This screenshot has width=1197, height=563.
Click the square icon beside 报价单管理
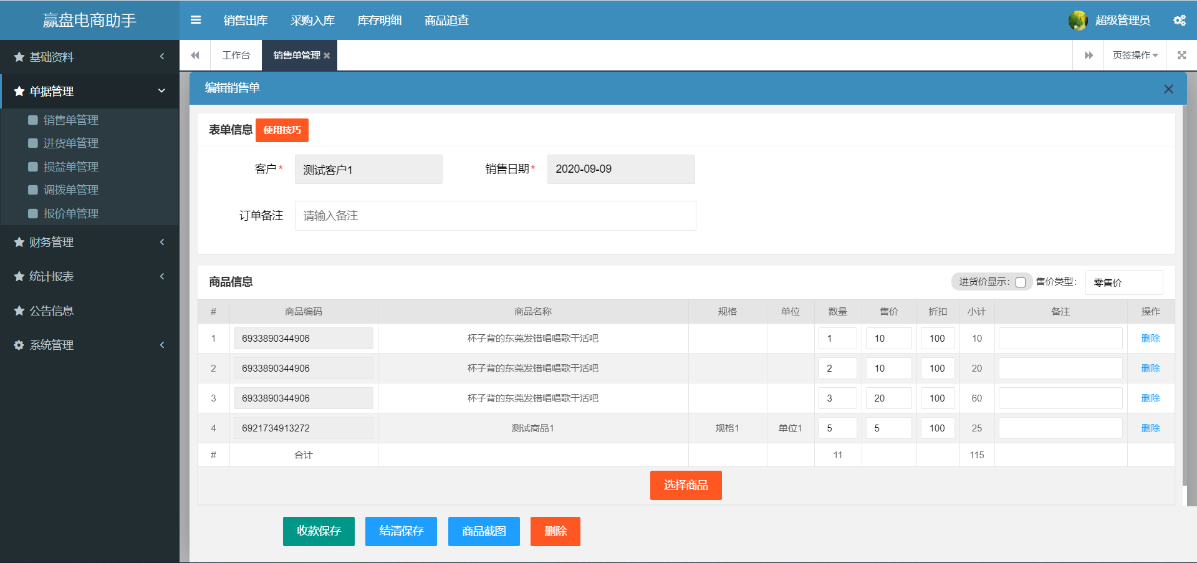33,213
